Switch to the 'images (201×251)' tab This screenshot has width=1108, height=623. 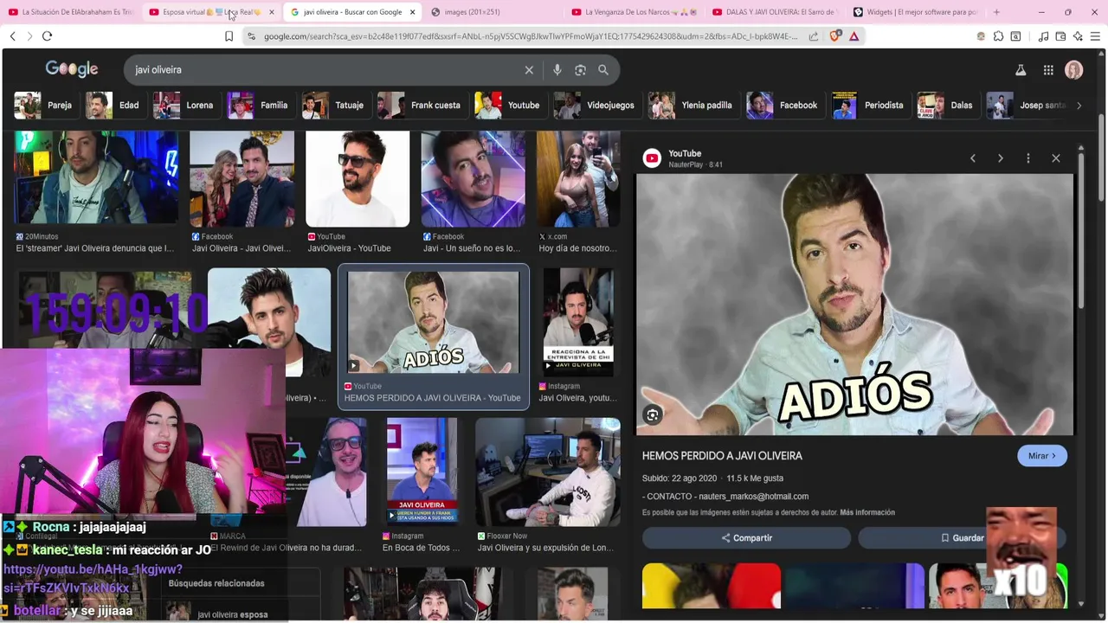495,12
